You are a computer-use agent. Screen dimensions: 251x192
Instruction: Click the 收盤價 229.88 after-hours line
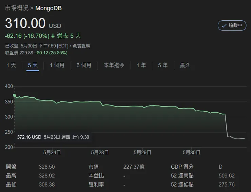(x=36, y=53)
